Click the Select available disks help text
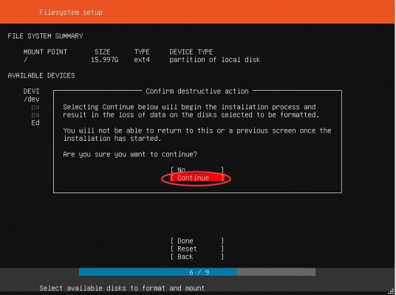This screenshot has height=295, width=396. pyautogui.click(x=122, y=288)
